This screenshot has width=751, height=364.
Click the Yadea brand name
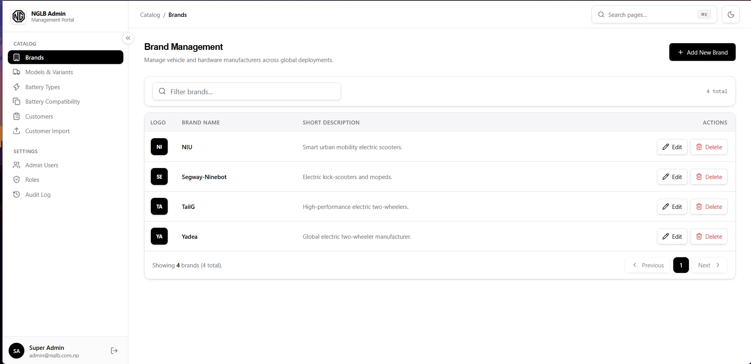point(190,237)
